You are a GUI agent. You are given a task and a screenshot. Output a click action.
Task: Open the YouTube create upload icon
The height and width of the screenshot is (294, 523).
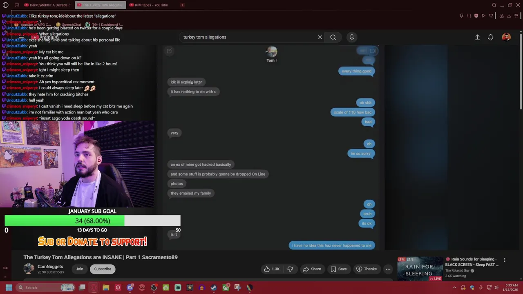point(477,37)
